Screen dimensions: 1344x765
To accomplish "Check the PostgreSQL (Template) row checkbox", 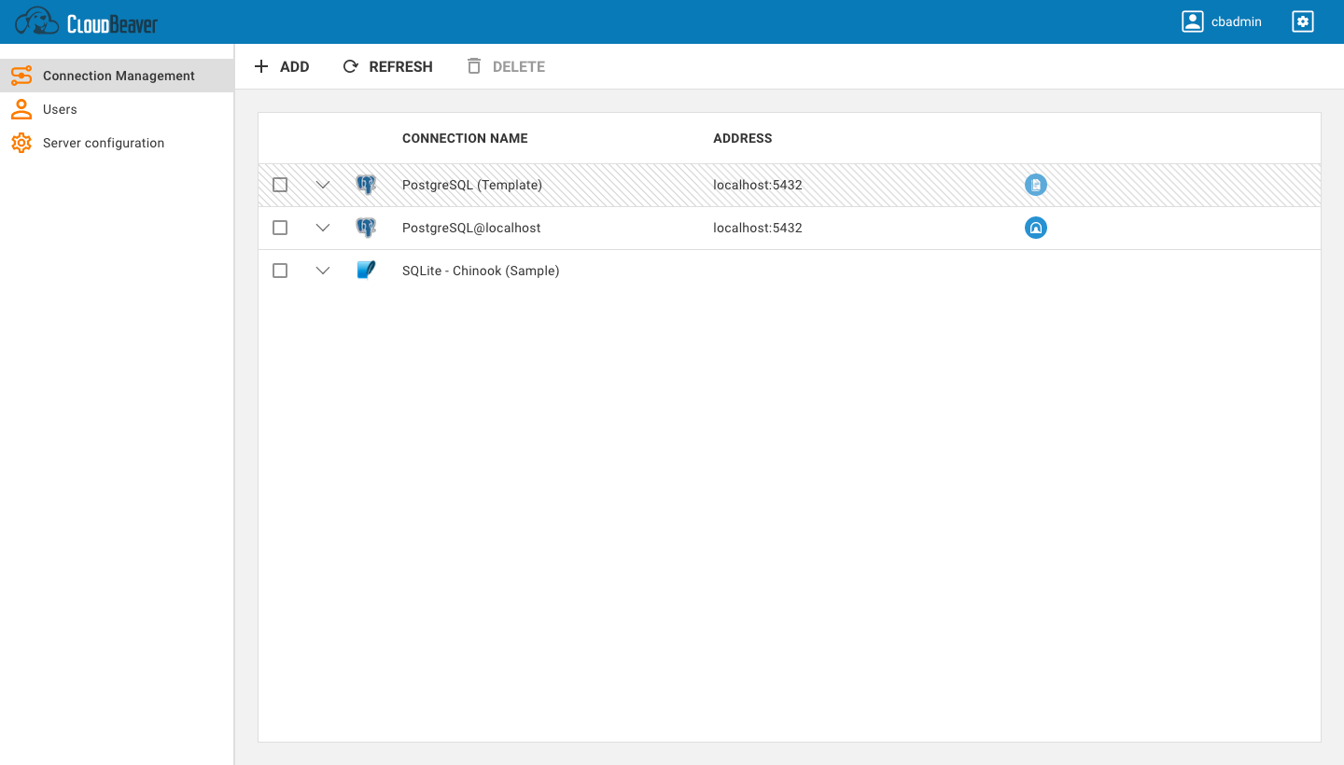I will pos(279,185).
